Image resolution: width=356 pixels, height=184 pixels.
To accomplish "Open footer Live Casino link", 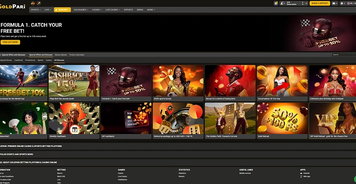I will tap(122, 176).
